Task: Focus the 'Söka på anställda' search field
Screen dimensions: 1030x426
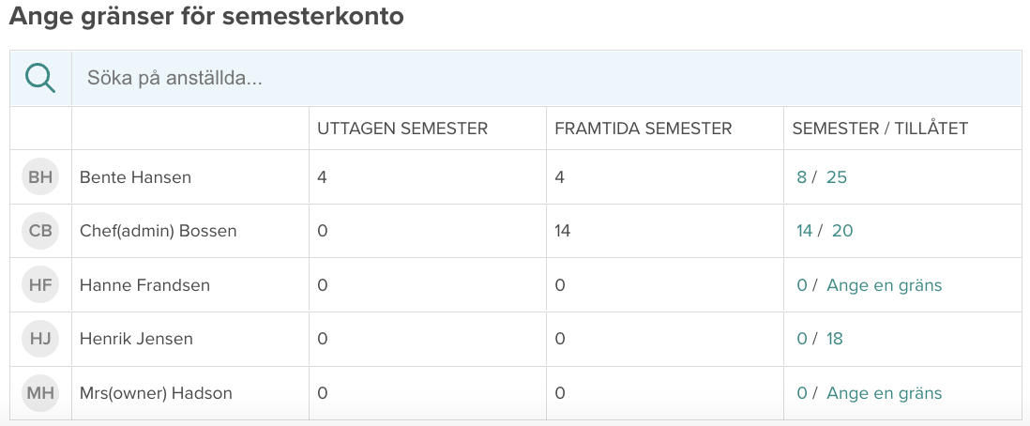Action: point(544,78)
